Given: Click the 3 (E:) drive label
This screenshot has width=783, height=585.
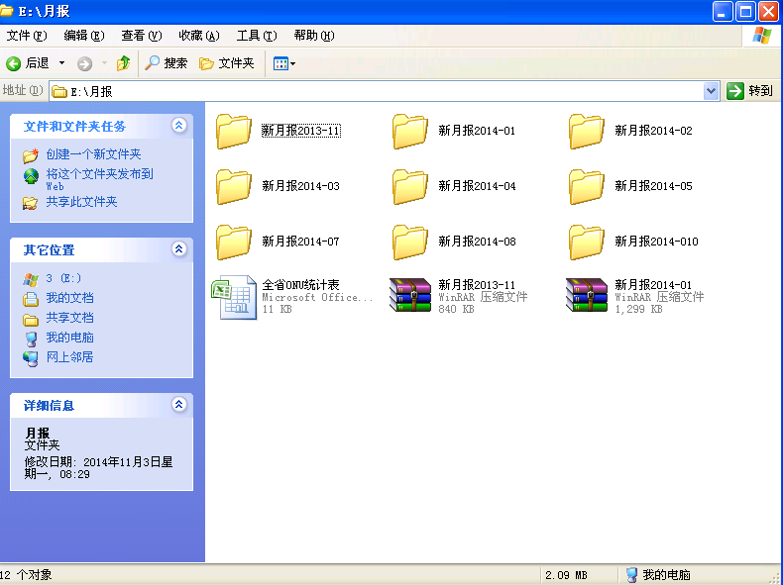Looking at the screenshot, I should (63, 278).
